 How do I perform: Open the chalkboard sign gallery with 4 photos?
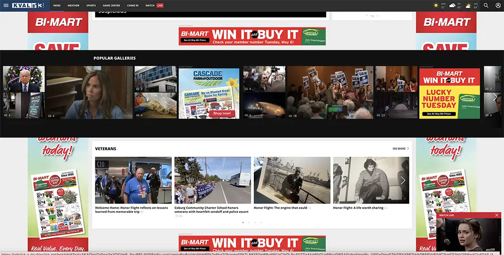[24, 106]
